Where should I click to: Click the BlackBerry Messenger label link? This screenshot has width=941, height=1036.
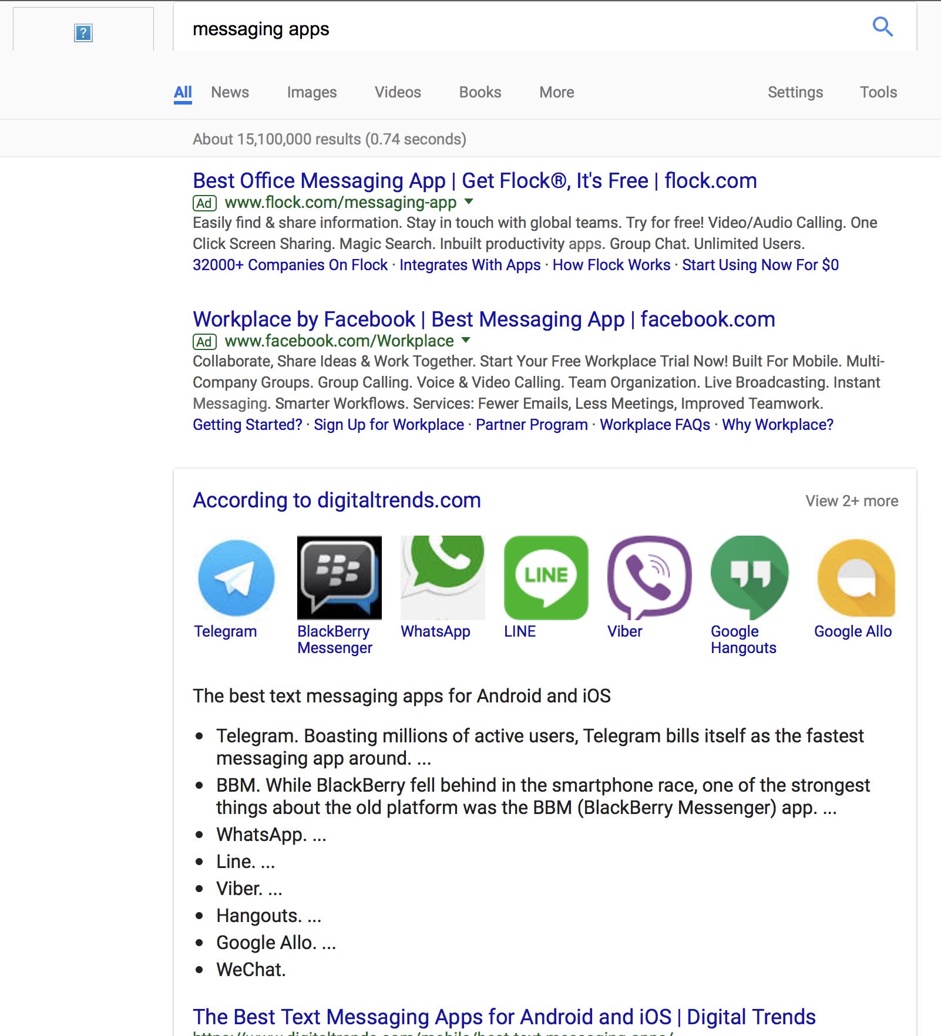[x=335, y=640]
